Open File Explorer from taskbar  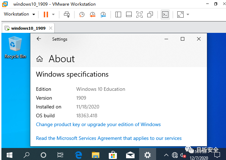(95, 155)
